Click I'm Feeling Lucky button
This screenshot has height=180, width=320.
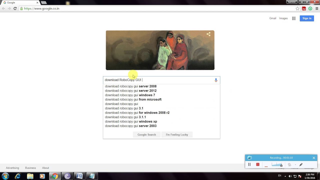point(177,135)
